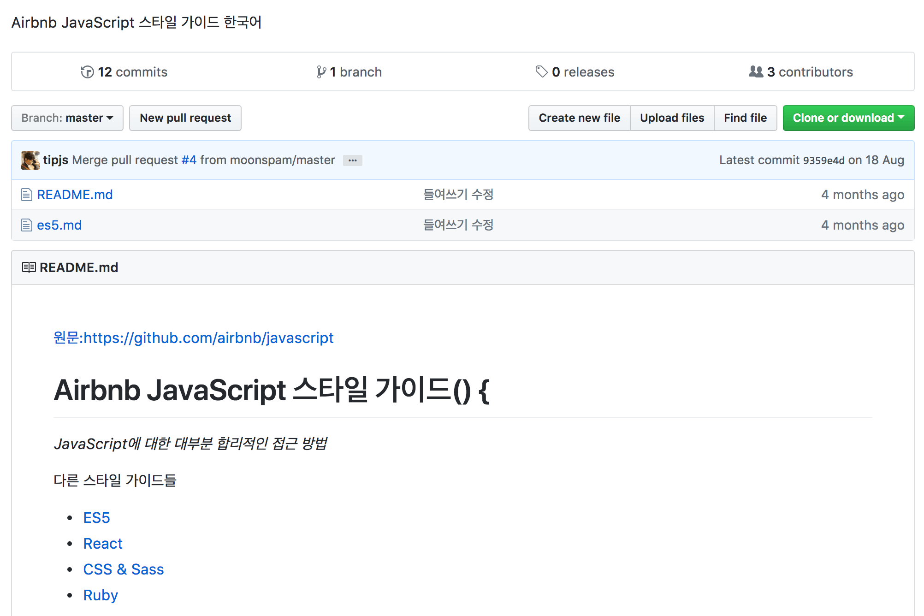The width and height of the screenshot is (924, 616).
Task: Open the latest commit hash 9359e4d
Action: [823, 160]
